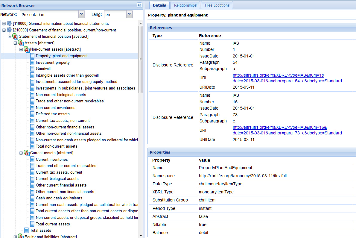This screenshot has height=238, width=356.
Task: Click the document icon beside Cash and cash equivalents
Action: (x=32, y=198)
